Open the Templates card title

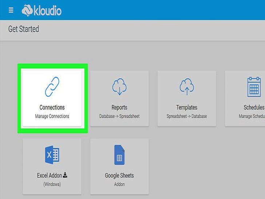click(x=187, y=108)
